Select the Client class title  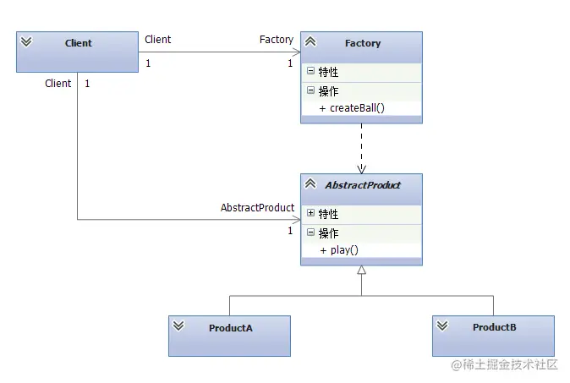[x=79, y=43]
